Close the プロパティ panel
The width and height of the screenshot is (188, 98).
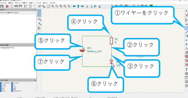coord(35,10)
